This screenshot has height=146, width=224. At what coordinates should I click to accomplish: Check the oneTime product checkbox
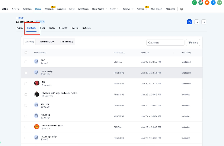pos(26,106)
